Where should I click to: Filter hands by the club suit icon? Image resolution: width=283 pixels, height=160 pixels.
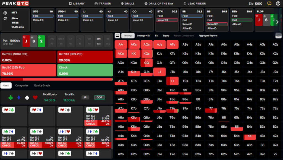(x=11, y=97)
